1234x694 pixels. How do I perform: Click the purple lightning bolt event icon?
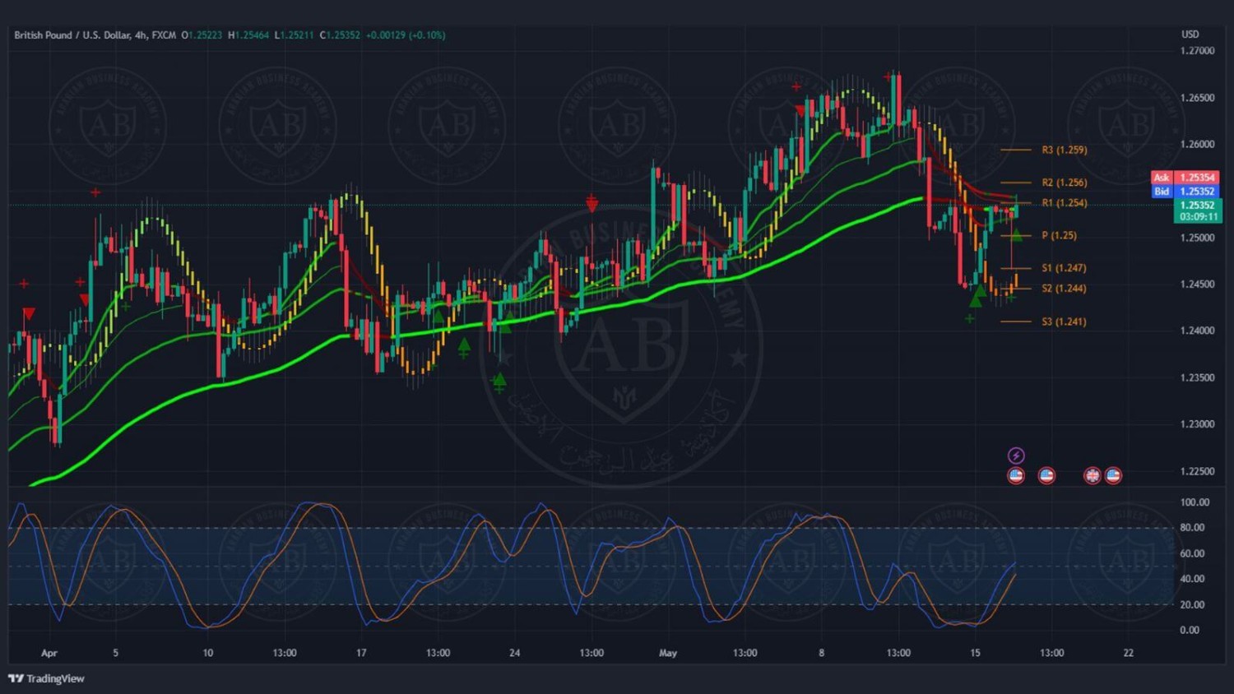(1016, 456)
